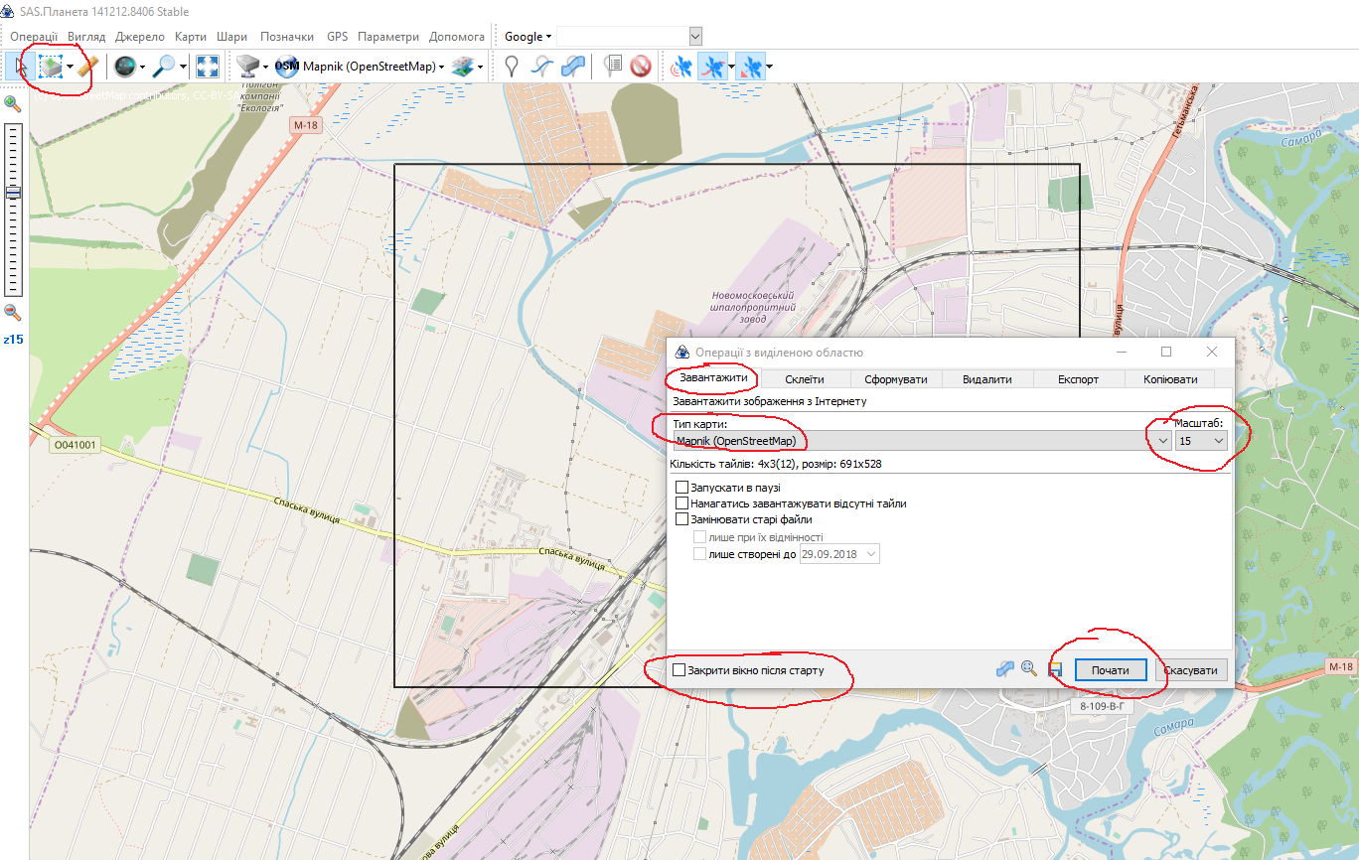Click the 'Почати' start button
The width and height of the screenshot is (1359, 860).
click(x=1111, y=670)
